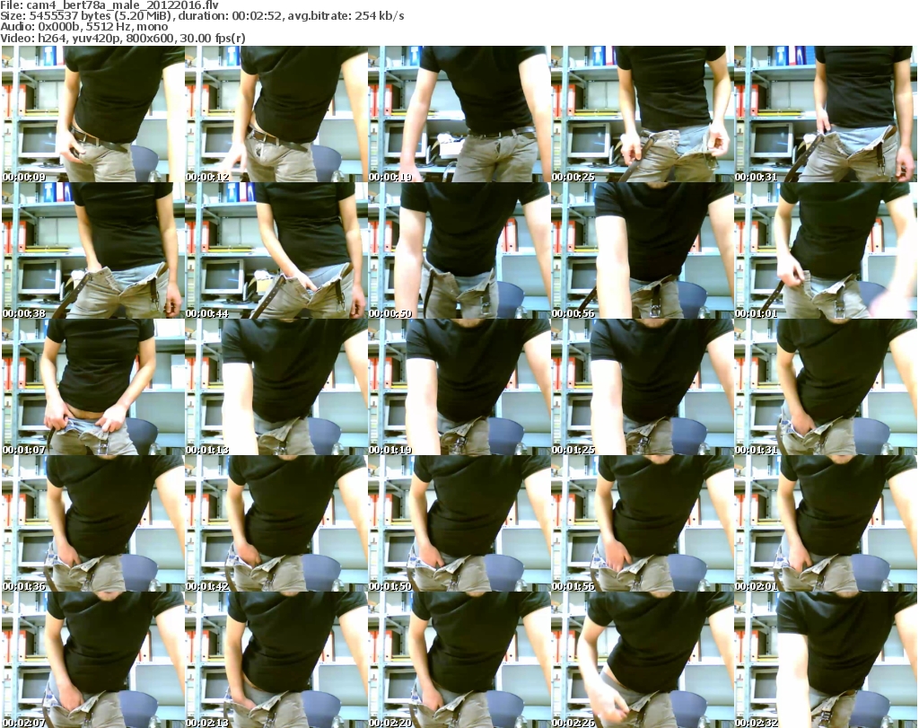Pick the thumbnail marked 00:00:38
The width and height of the screenshot is (919, 728).
coord(92,250)
